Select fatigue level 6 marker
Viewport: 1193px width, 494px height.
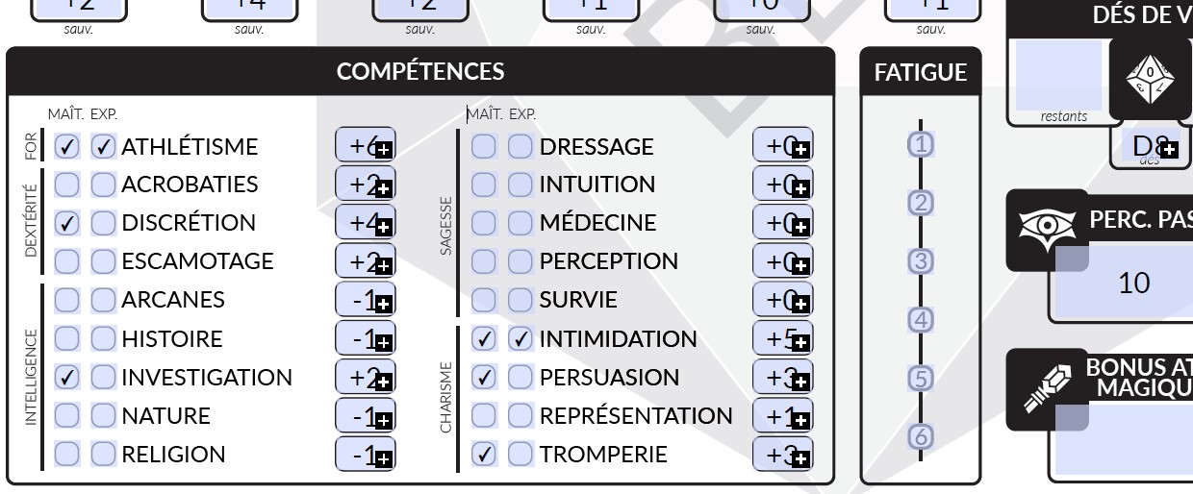tap(921, 437)
